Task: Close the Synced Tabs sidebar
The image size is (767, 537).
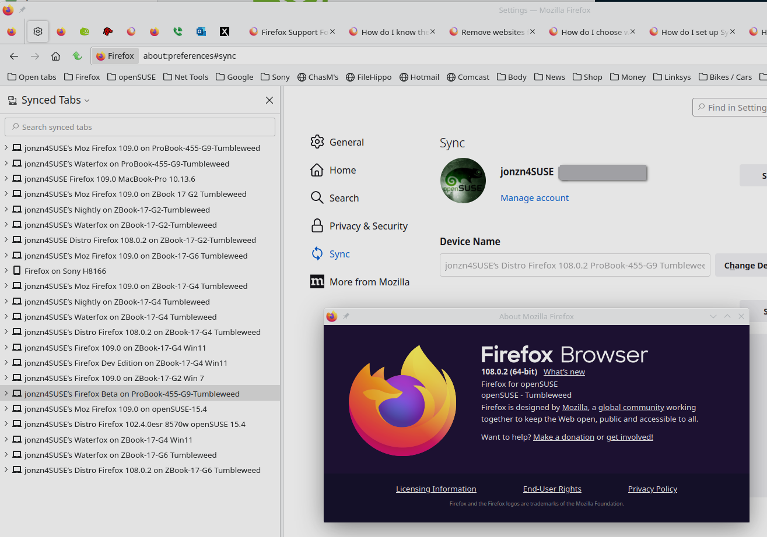Action: tap(269, 100)
